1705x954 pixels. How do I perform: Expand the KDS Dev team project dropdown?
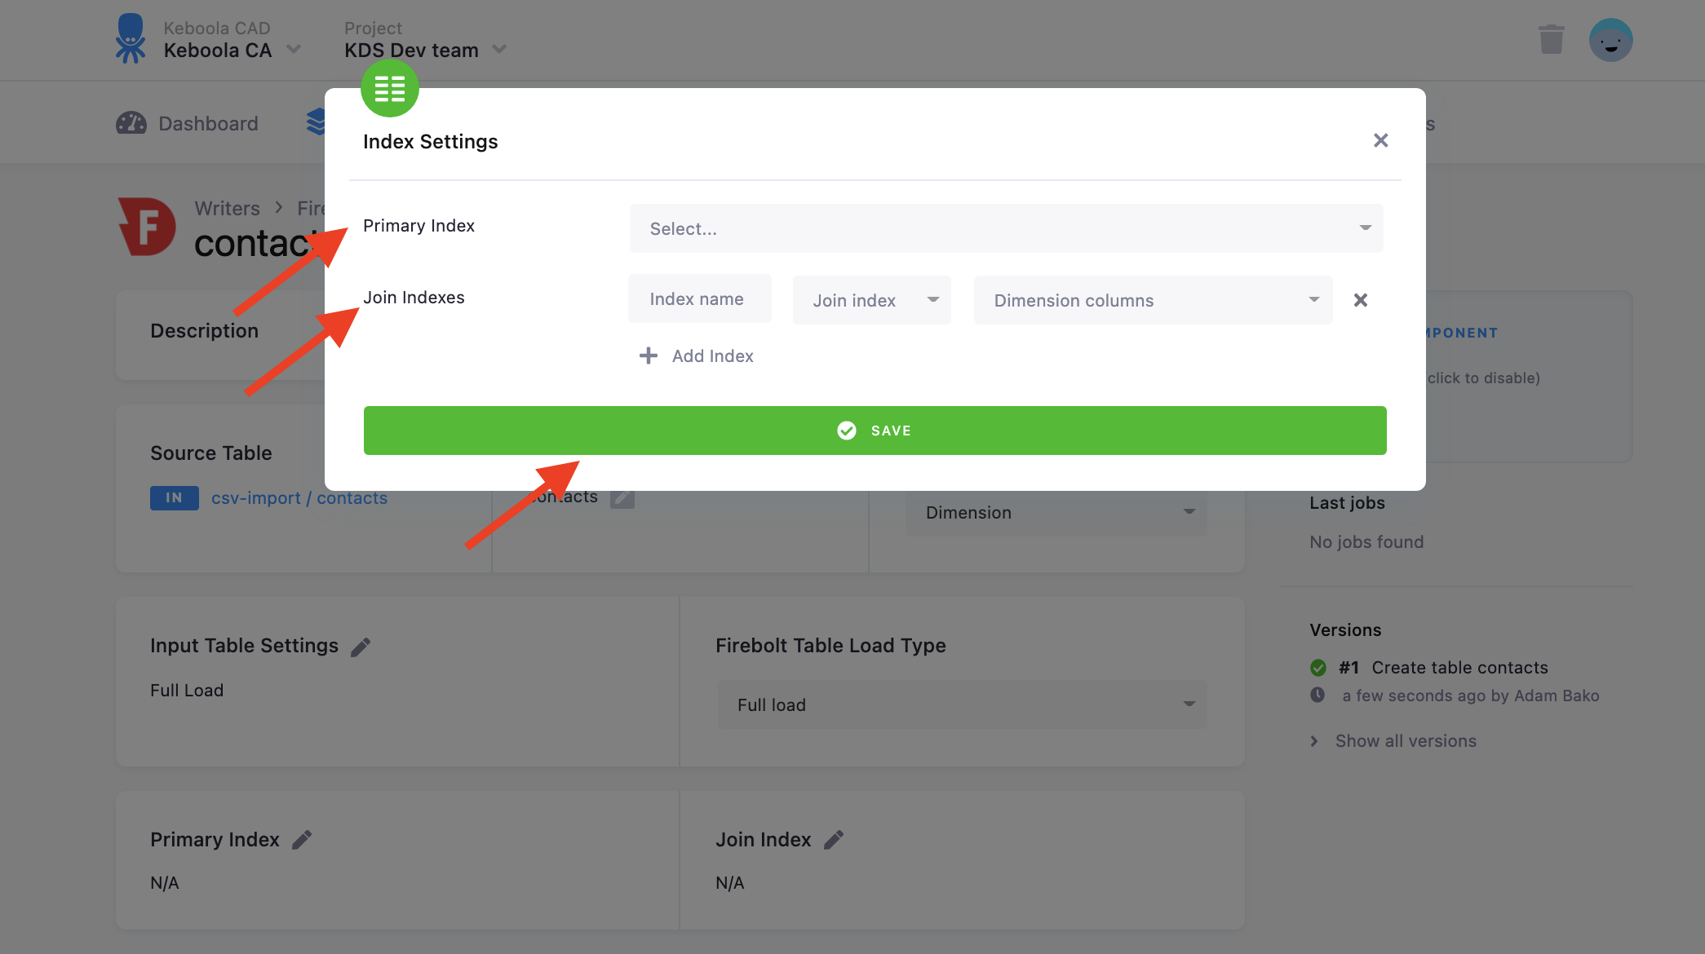(499, 50)
